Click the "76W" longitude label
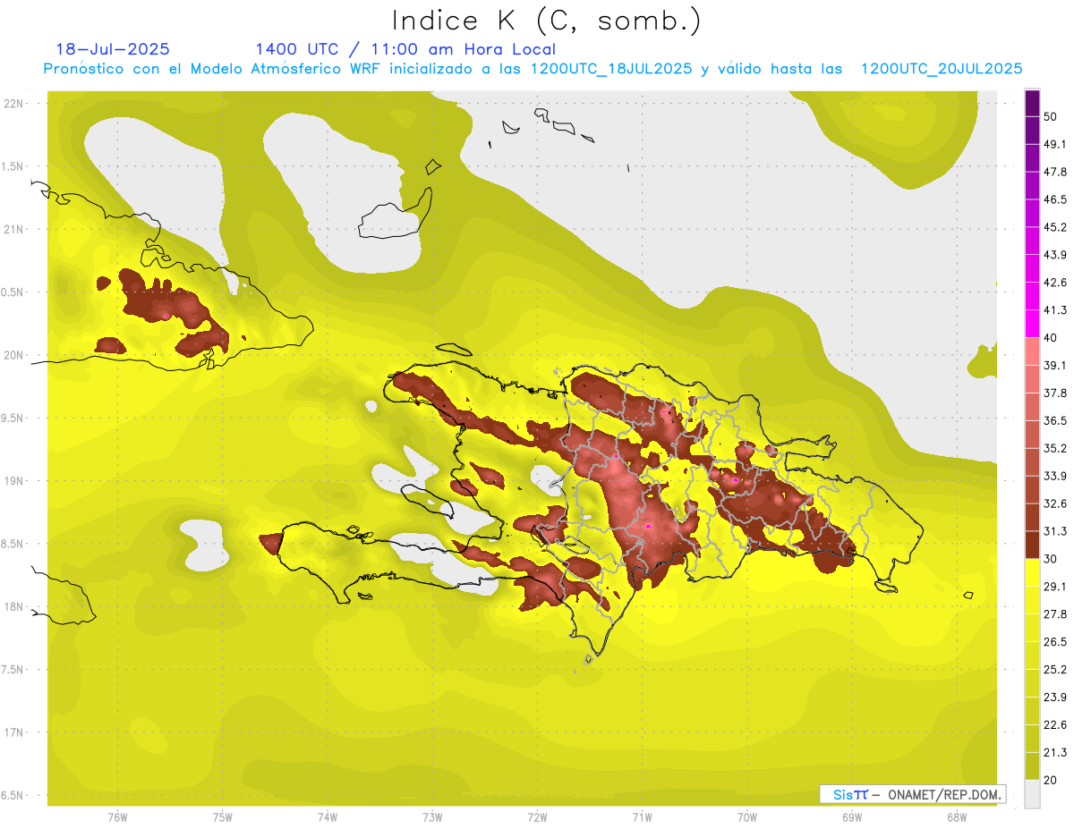This screenshot has width=1074, height=829. pyautogui.click(x=117, y=817)
